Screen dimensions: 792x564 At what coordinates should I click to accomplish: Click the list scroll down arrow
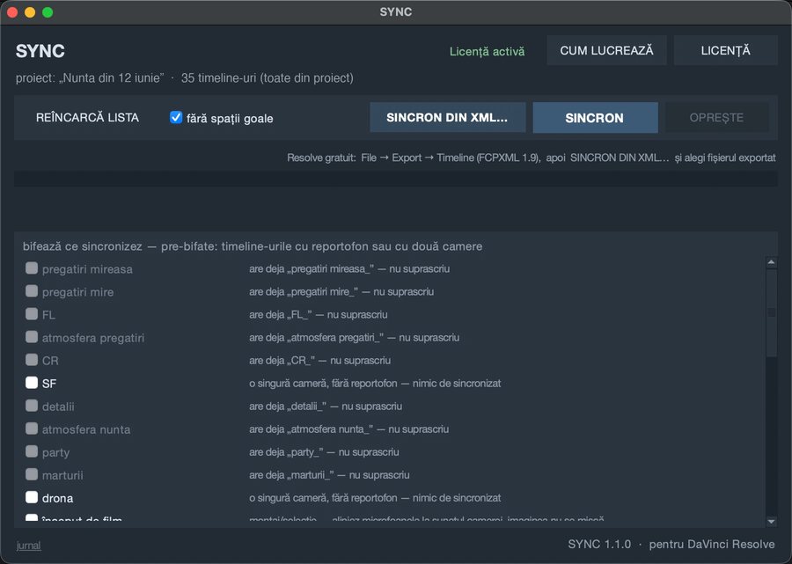click(x=771, y=522)
